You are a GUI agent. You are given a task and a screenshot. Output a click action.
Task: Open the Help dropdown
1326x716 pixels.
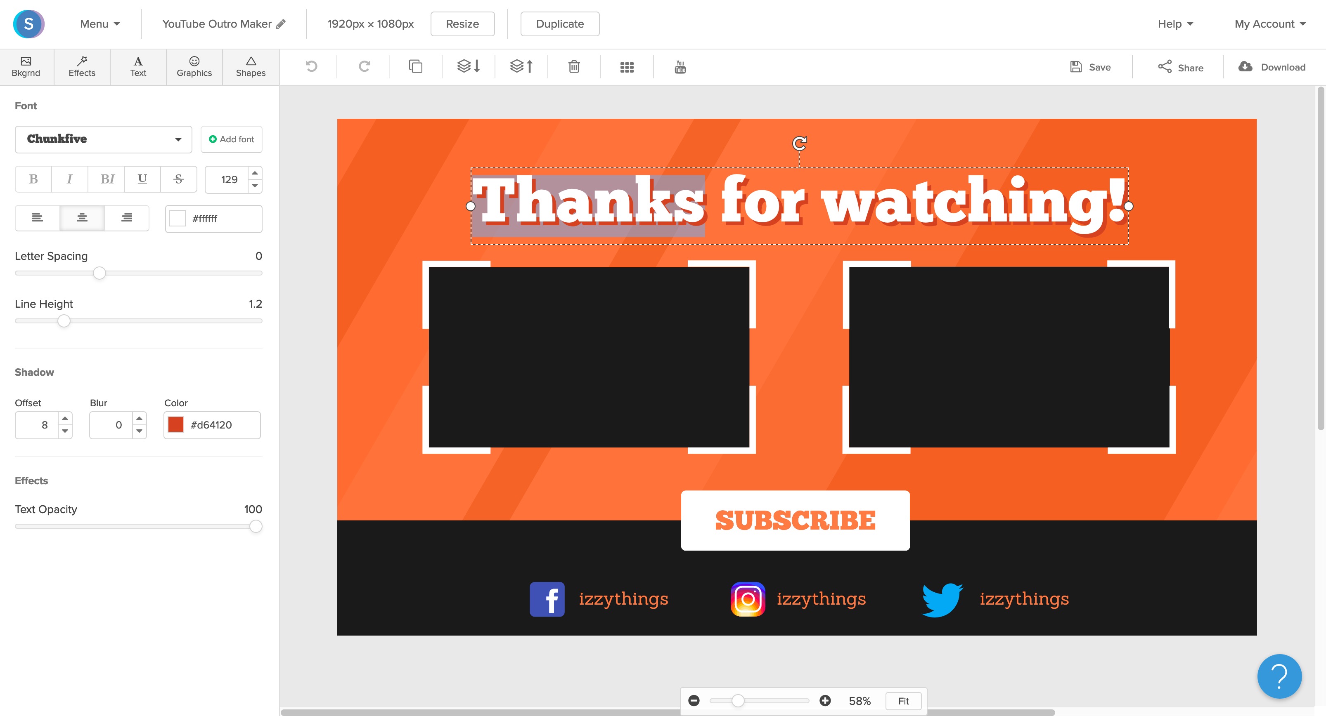point(1175,24)
